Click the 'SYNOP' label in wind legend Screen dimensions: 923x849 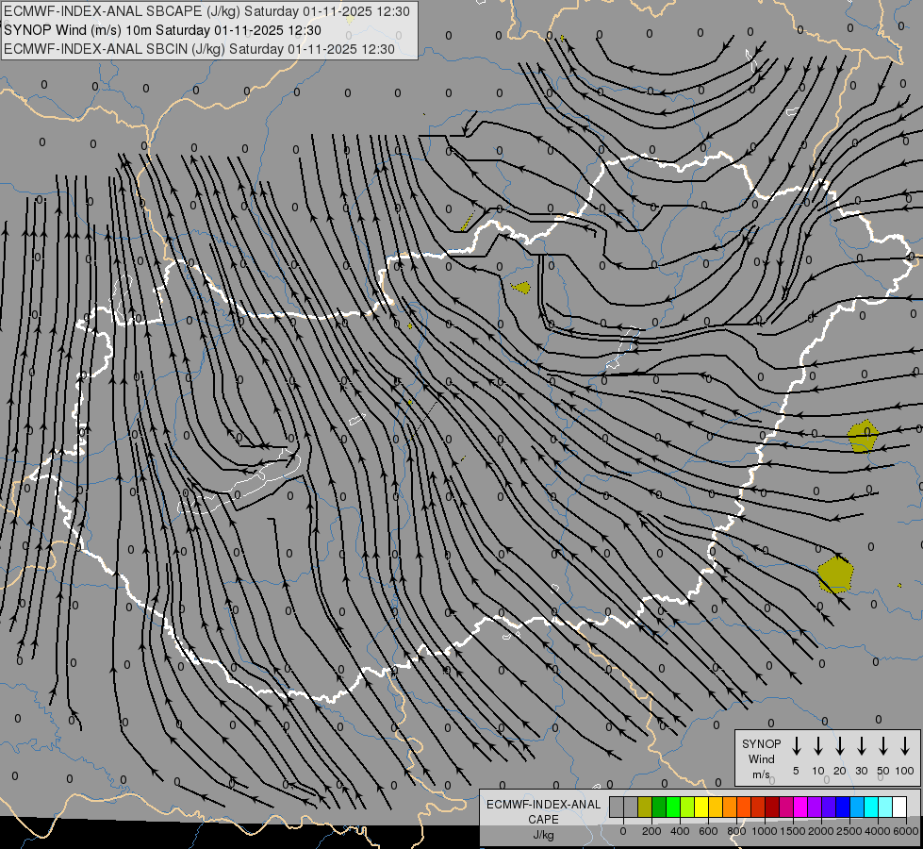(x=761, y=743)
